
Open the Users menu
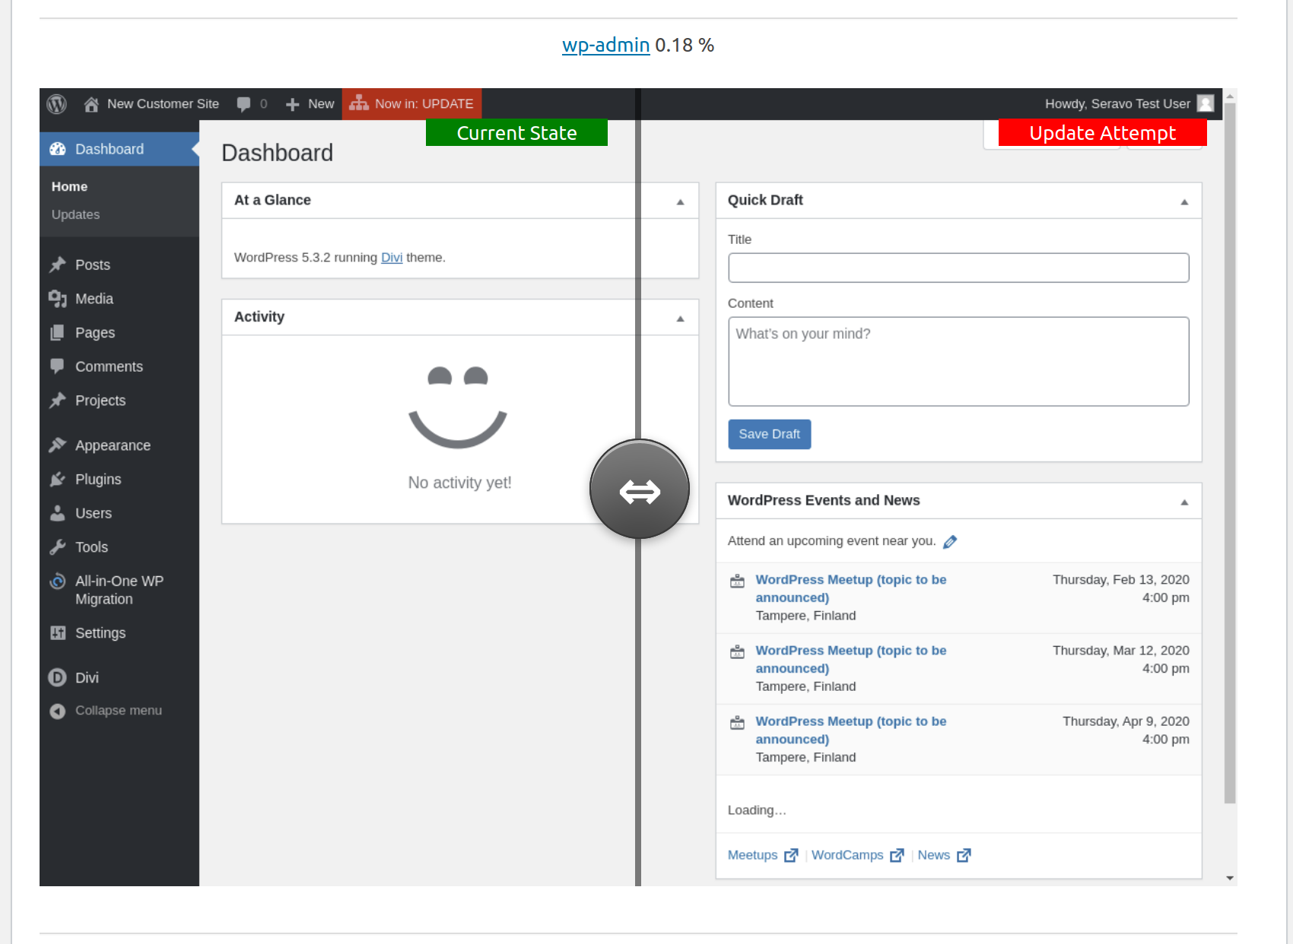tap(119, 513)
